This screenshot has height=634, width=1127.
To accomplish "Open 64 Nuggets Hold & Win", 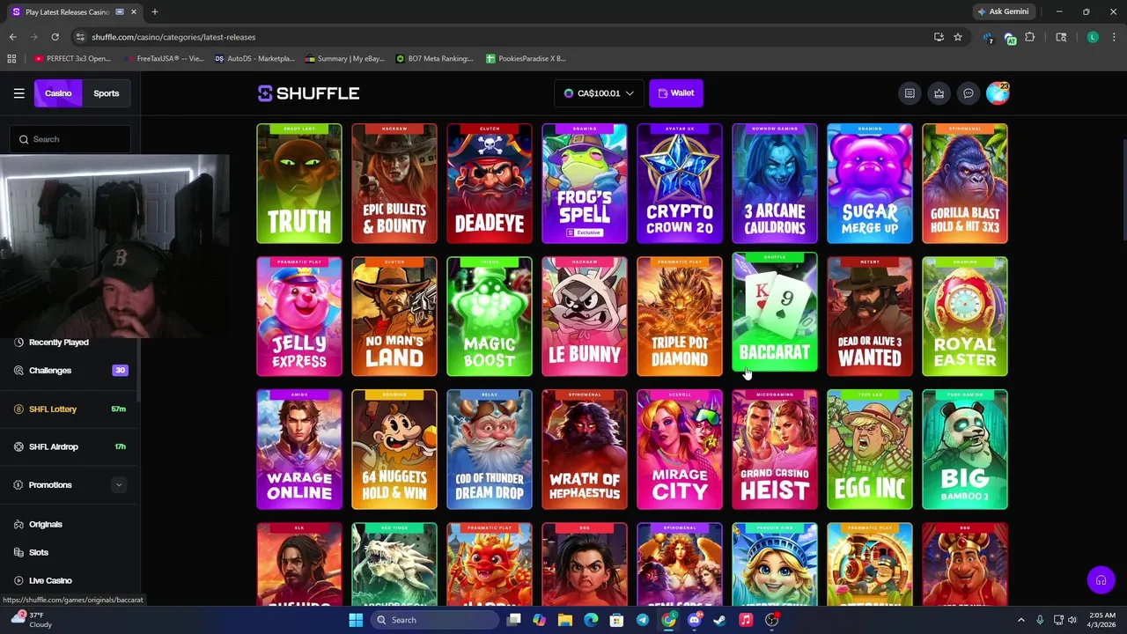I will pos(394,449).
